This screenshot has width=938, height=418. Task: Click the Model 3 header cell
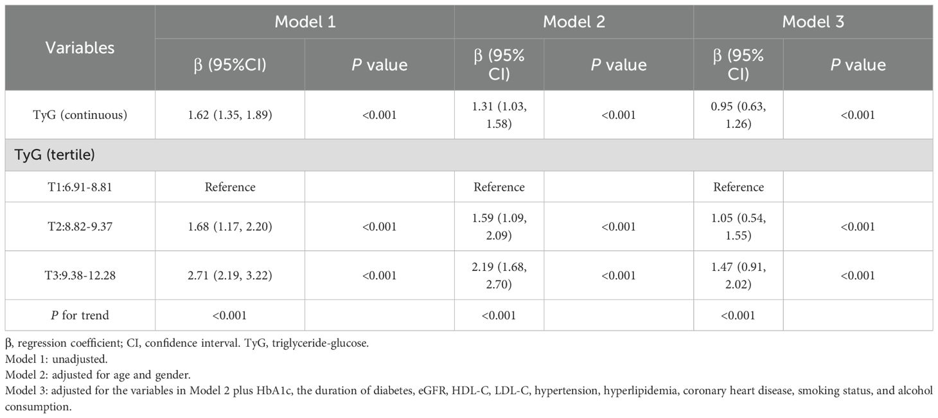coord(813,21)
